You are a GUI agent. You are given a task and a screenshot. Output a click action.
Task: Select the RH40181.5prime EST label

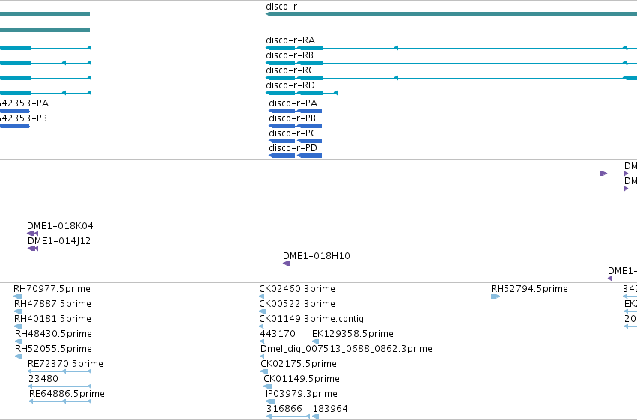pyautogui.click(x=53, y=319)
